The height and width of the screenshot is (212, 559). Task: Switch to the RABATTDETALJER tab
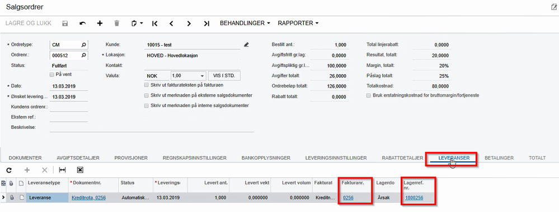click(x=402, y=158)
